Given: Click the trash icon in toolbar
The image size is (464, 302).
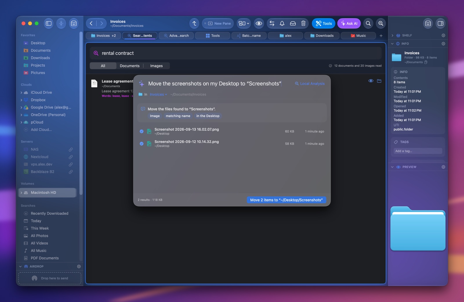Looking at the screenshot, I should coord(303,24).
